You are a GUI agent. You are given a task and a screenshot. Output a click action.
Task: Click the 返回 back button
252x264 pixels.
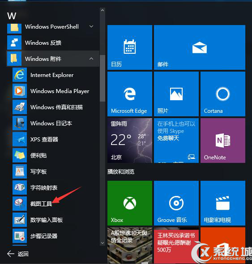pos(18,254)
